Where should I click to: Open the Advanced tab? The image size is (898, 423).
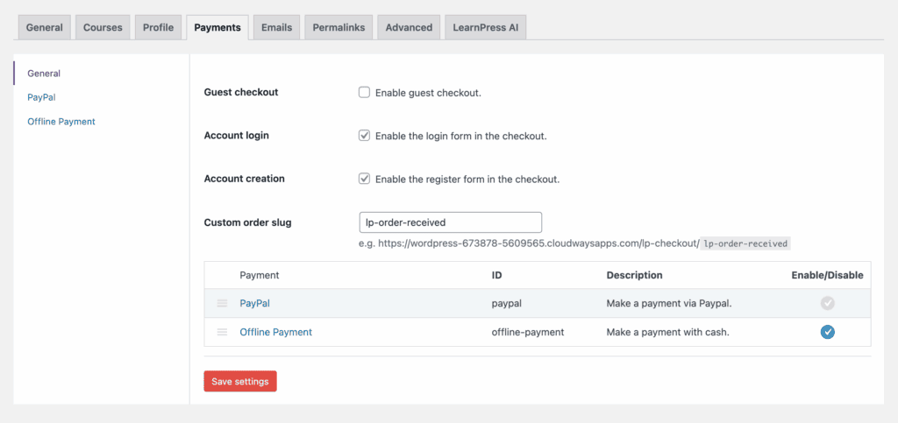(409, 27)
